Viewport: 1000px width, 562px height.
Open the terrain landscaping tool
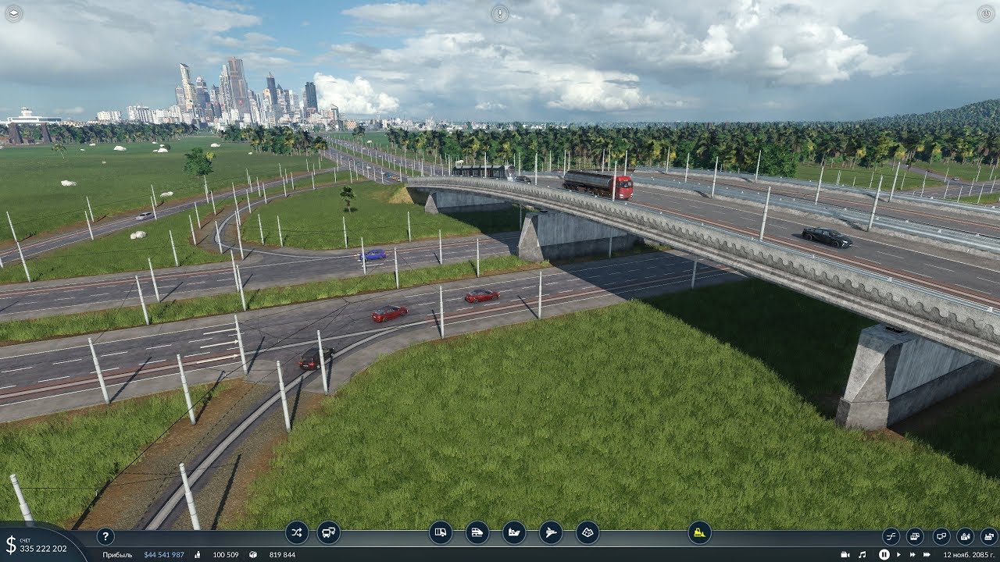point(587,532)
